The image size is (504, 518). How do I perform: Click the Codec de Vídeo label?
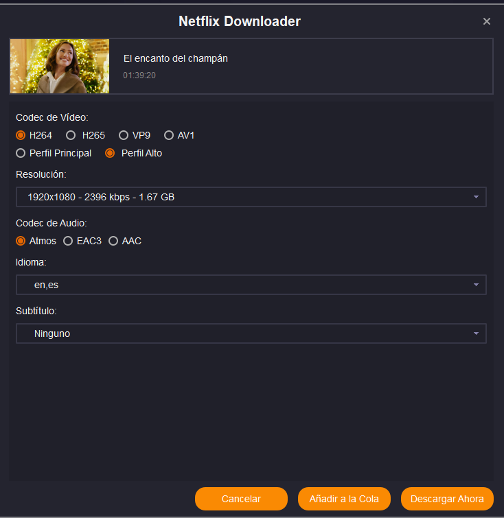(x=52, y=117)
